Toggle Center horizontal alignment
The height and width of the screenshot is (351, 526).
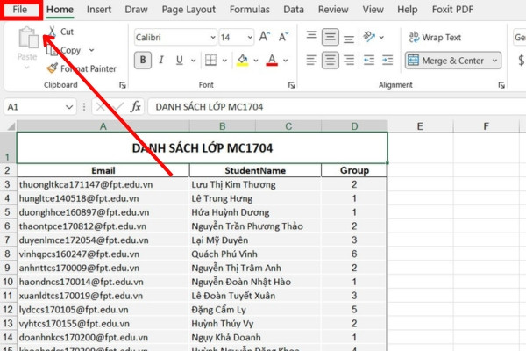(x=331, y=61)
